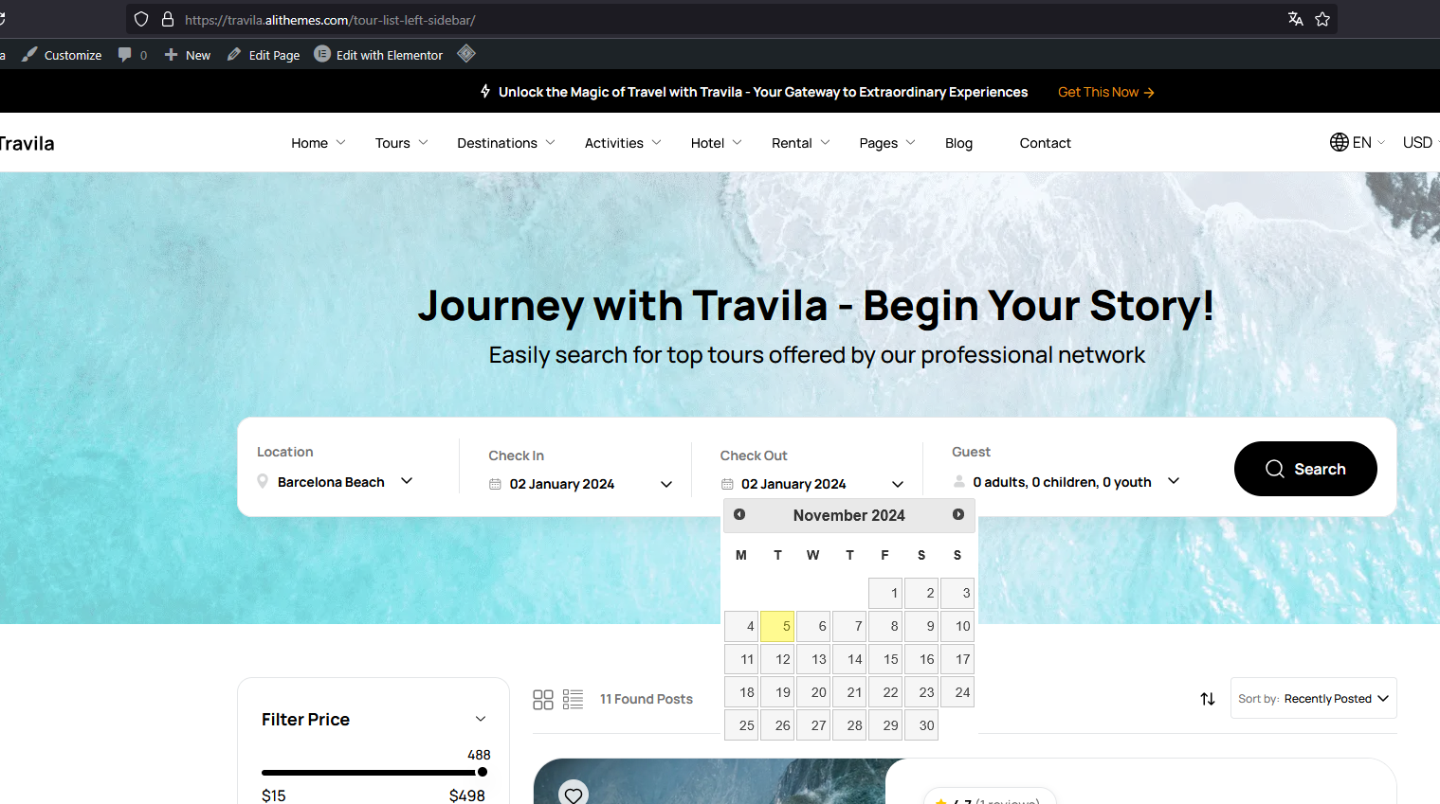
Task: Open the Activities menu
Action: [623, 143]
